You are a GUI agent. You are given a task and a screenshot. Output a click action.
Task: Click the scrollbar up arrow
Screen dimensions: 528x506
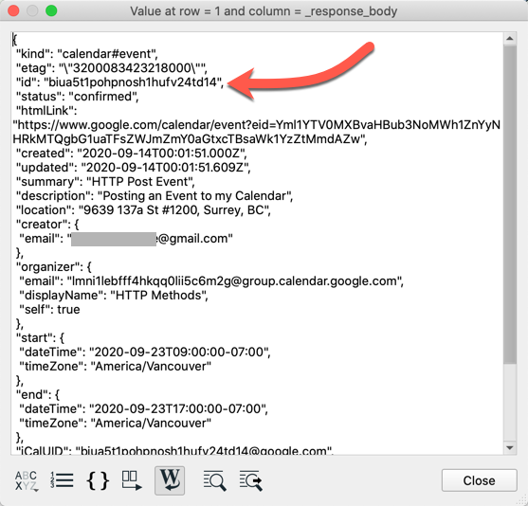click(x=510, y=39)
